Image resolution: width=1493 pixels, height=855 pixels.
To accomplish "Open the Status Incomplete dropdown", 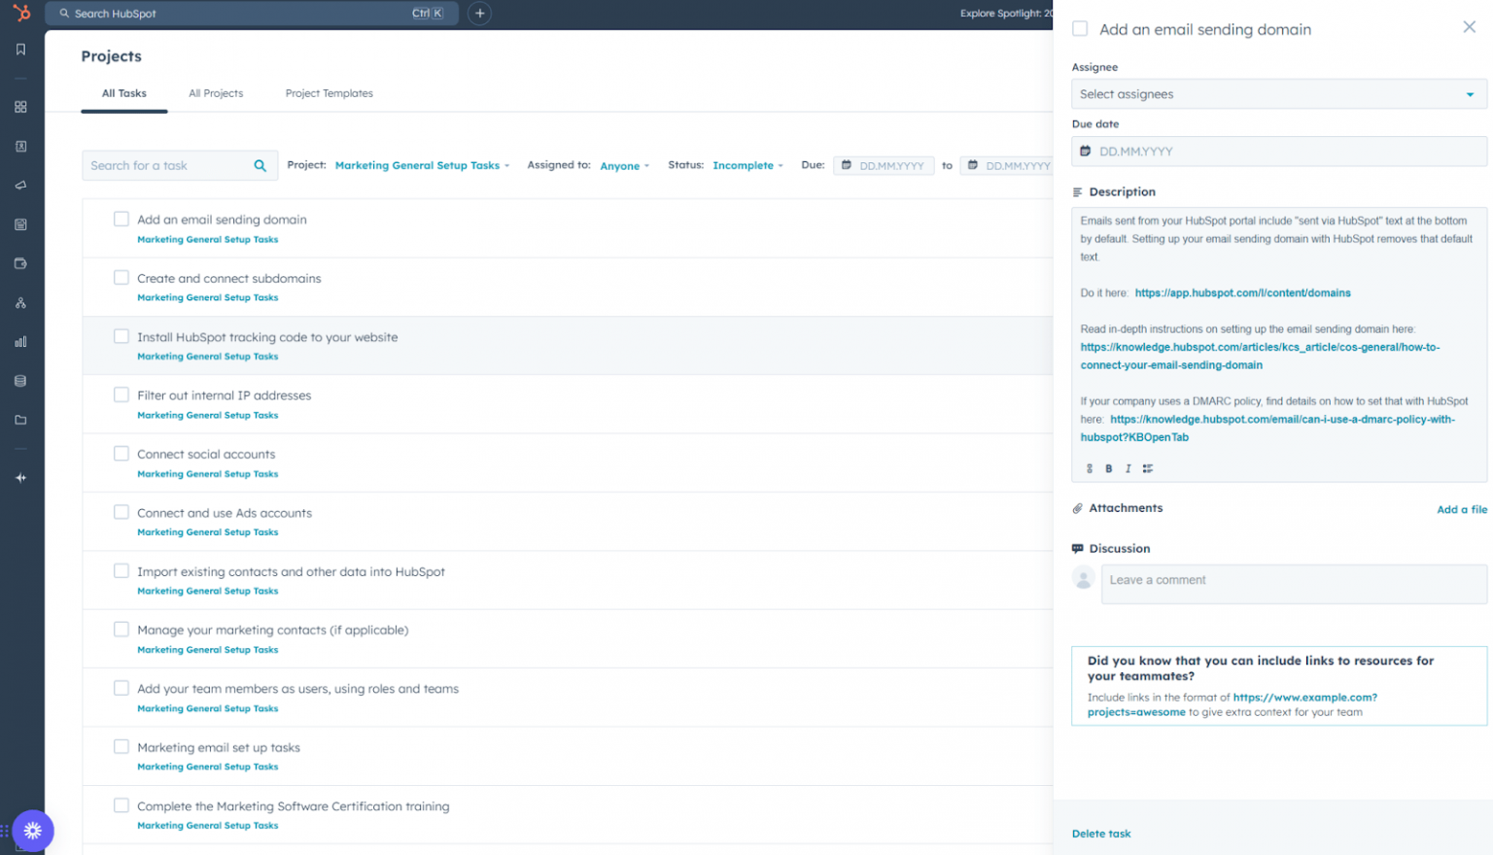I will tap(746, 165).
